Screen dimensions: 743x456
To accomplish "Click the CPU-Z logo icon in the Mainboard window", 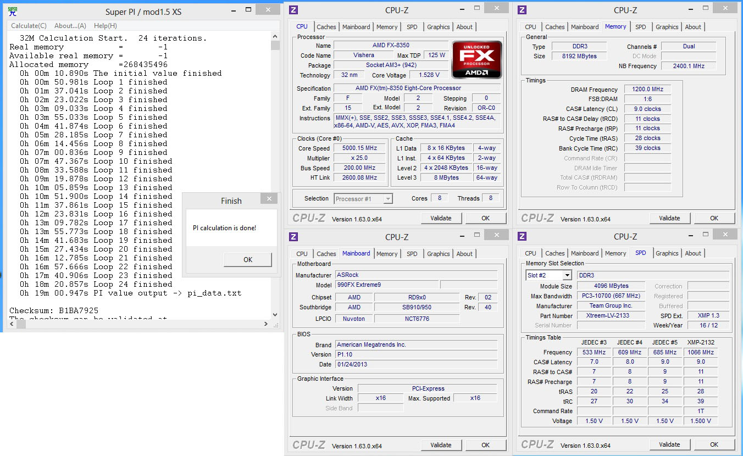I will 293,237.
